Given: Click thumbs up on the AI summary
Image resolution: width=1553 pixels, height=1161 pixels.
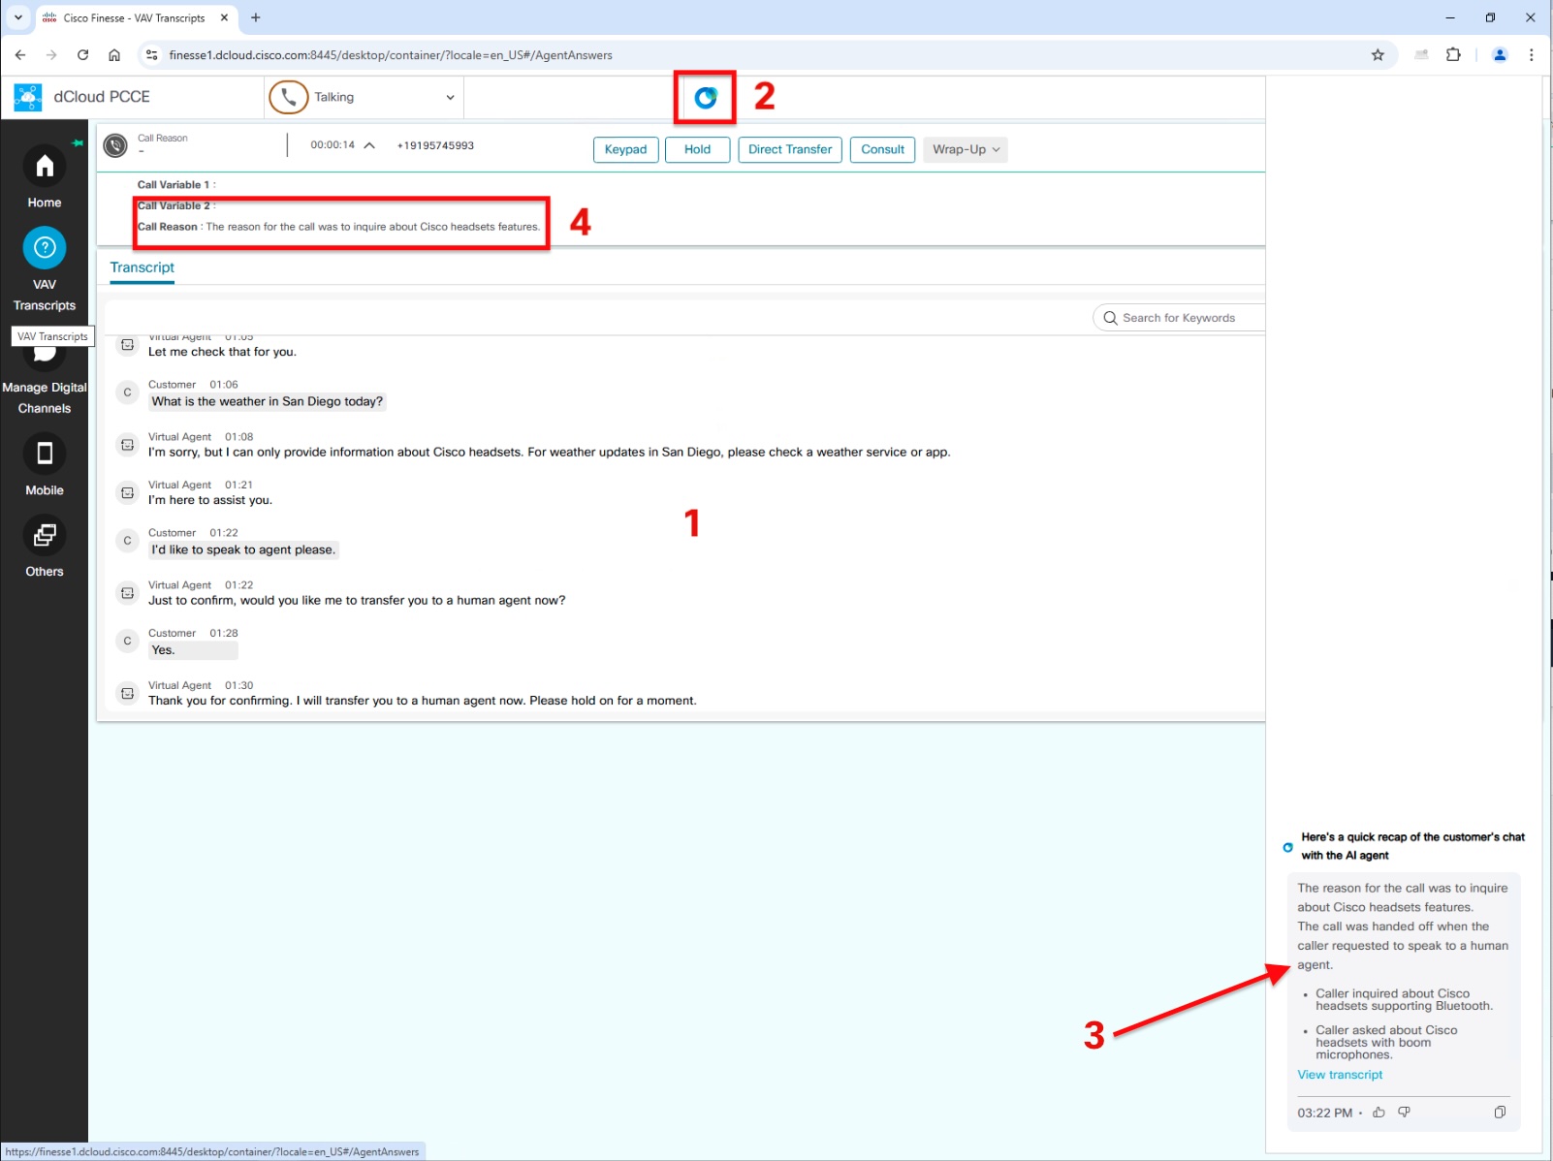Looking at the screenshot, I should [1379, 1113].
